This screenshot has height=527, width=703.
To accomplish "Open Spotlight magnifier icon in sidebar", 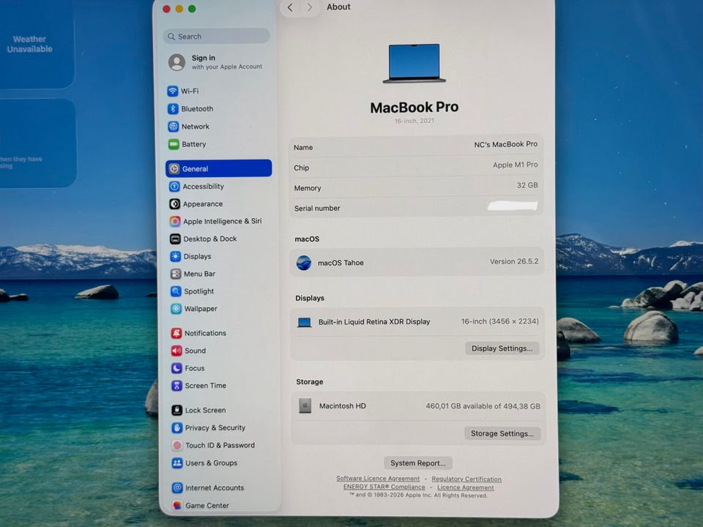I will point(176,291).
